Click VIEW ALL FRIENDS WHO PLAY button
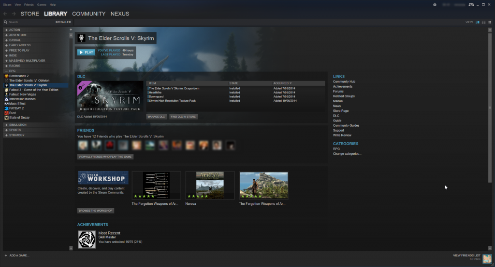 pyautogui.click(x=105, y=157)
